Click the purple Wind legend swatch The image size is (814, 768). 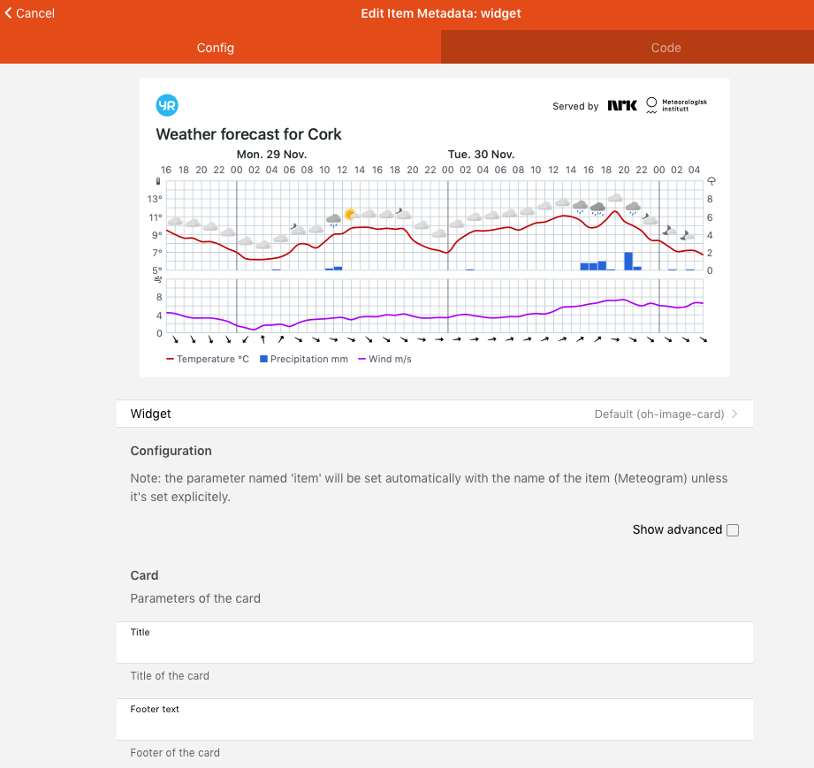coord(361,360)
